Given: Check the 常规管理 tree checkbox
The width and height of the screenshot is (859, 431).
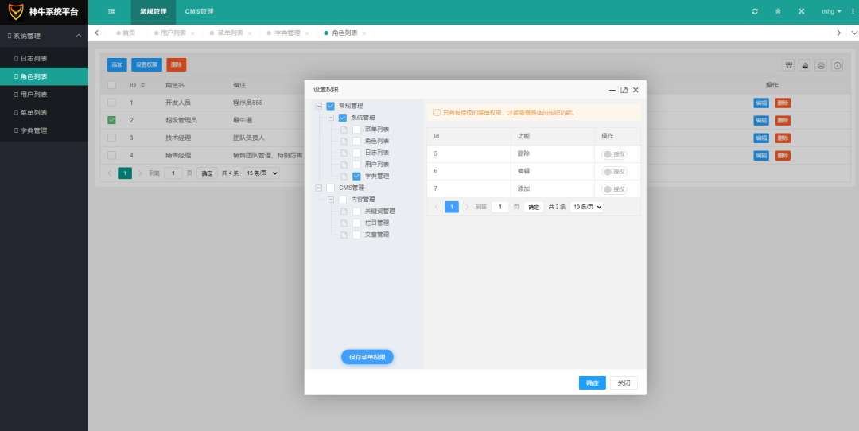Looking at the screenshot, I should pos(330,107).
